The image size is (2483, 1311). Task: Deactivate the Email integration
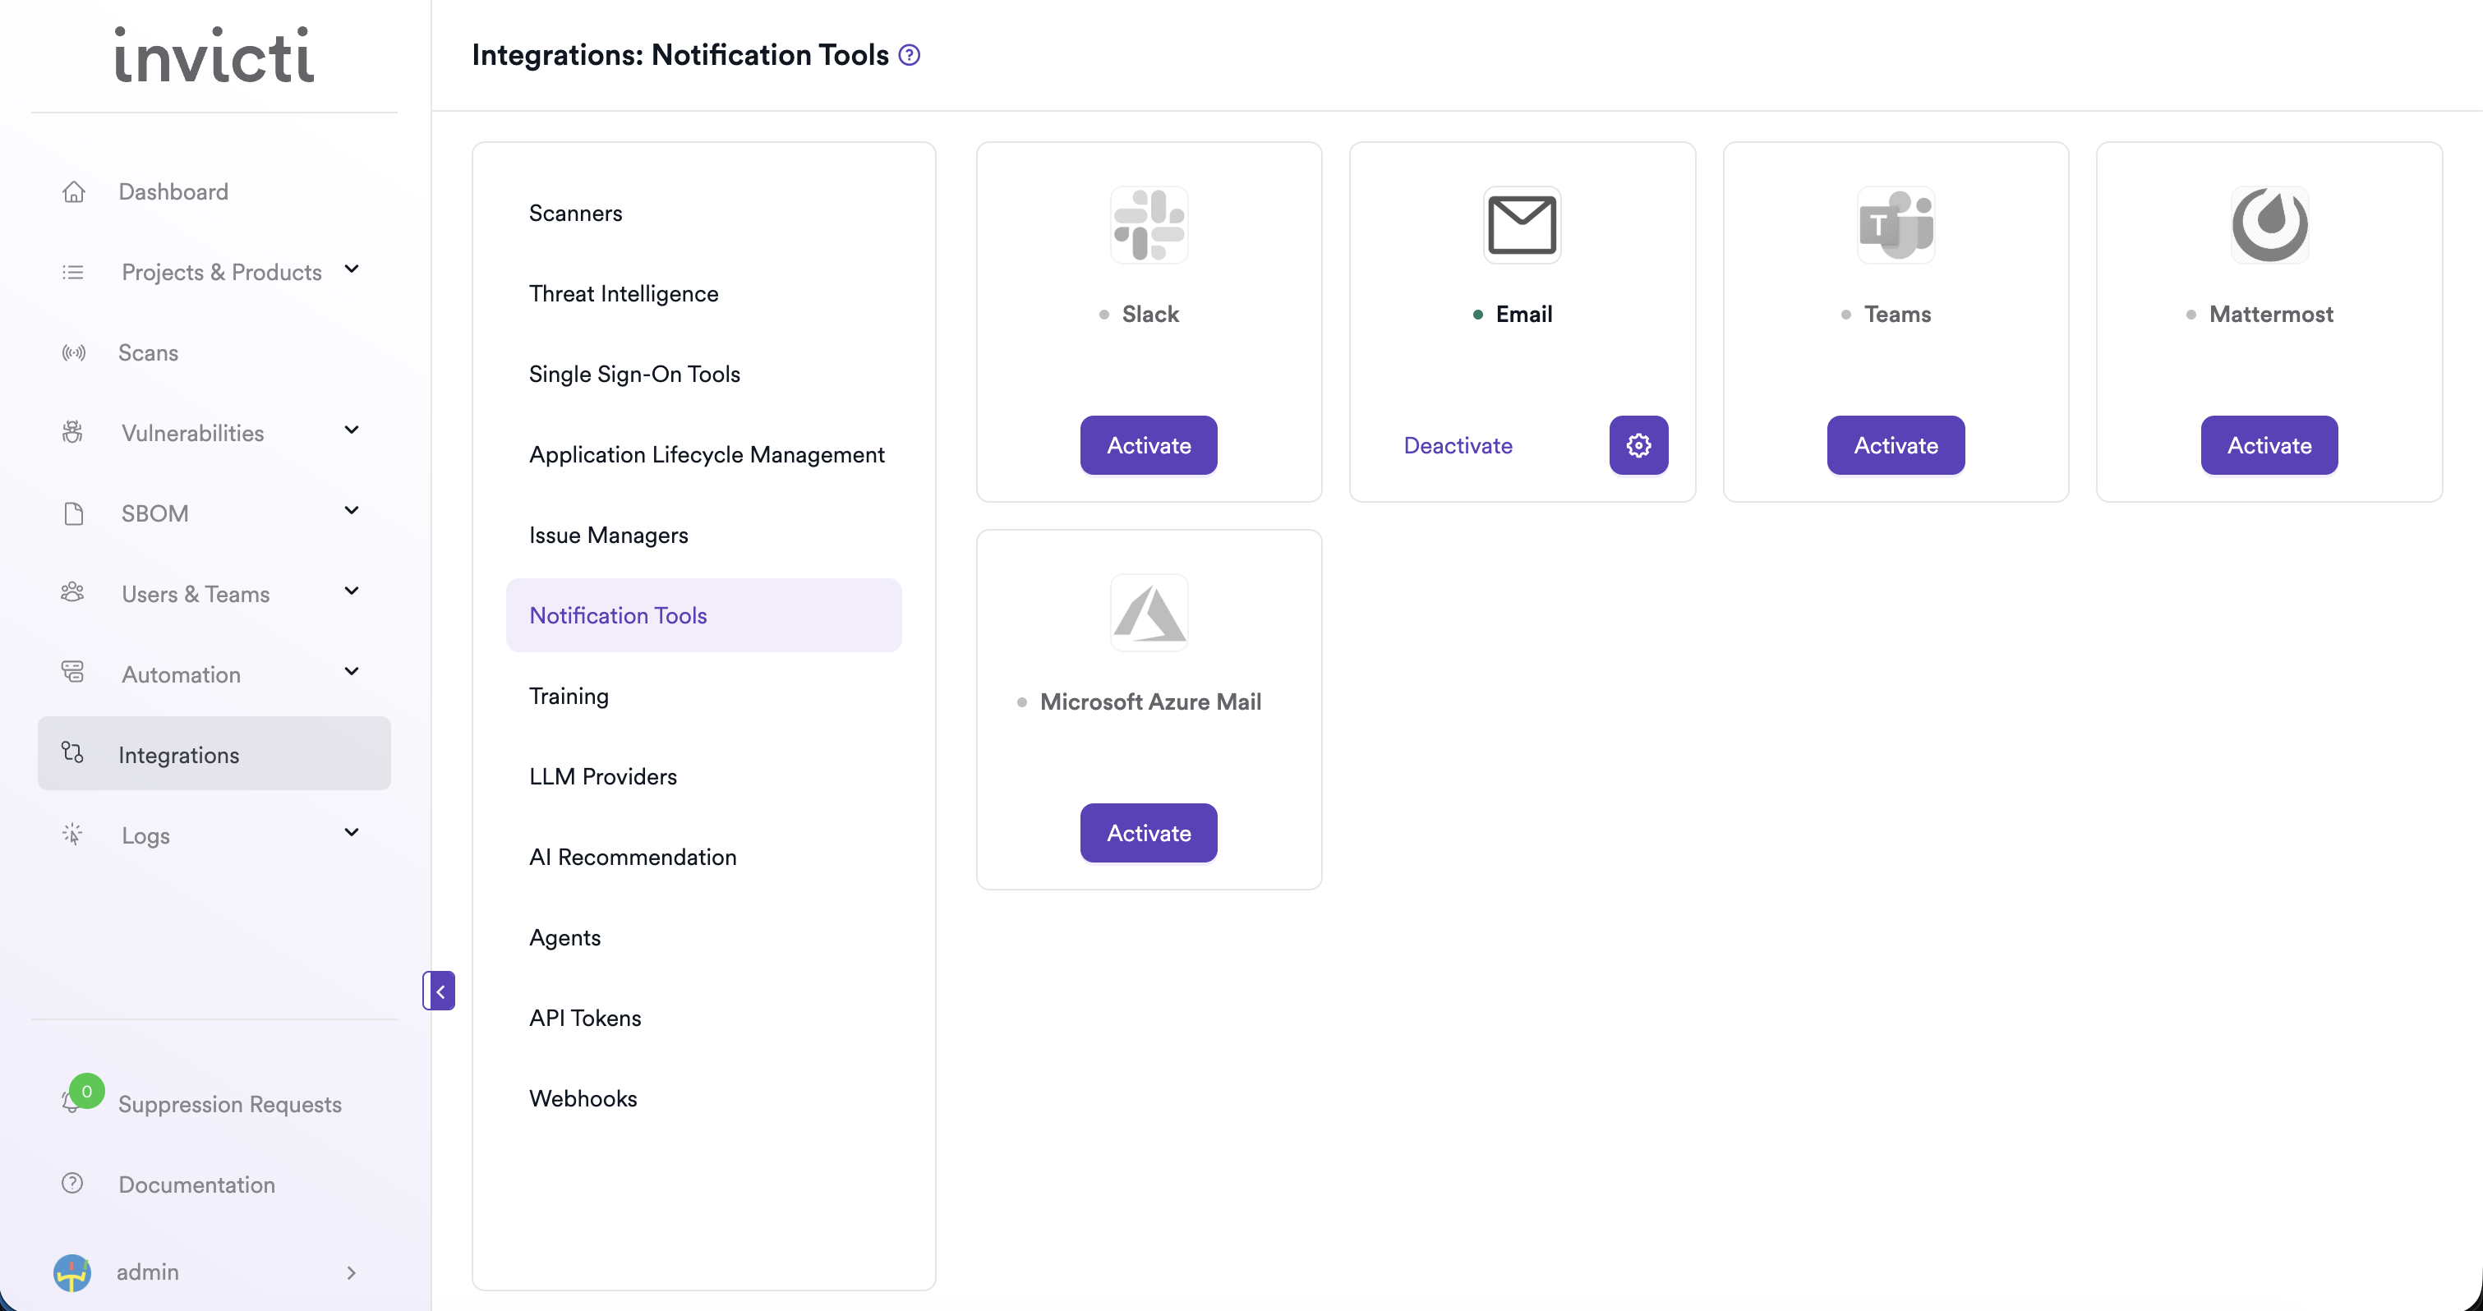coord(1458,444)
